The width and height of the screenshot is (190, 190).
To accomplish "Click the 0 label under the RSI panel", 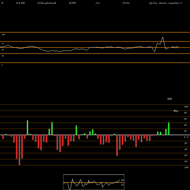I will [x=2, y=65].
